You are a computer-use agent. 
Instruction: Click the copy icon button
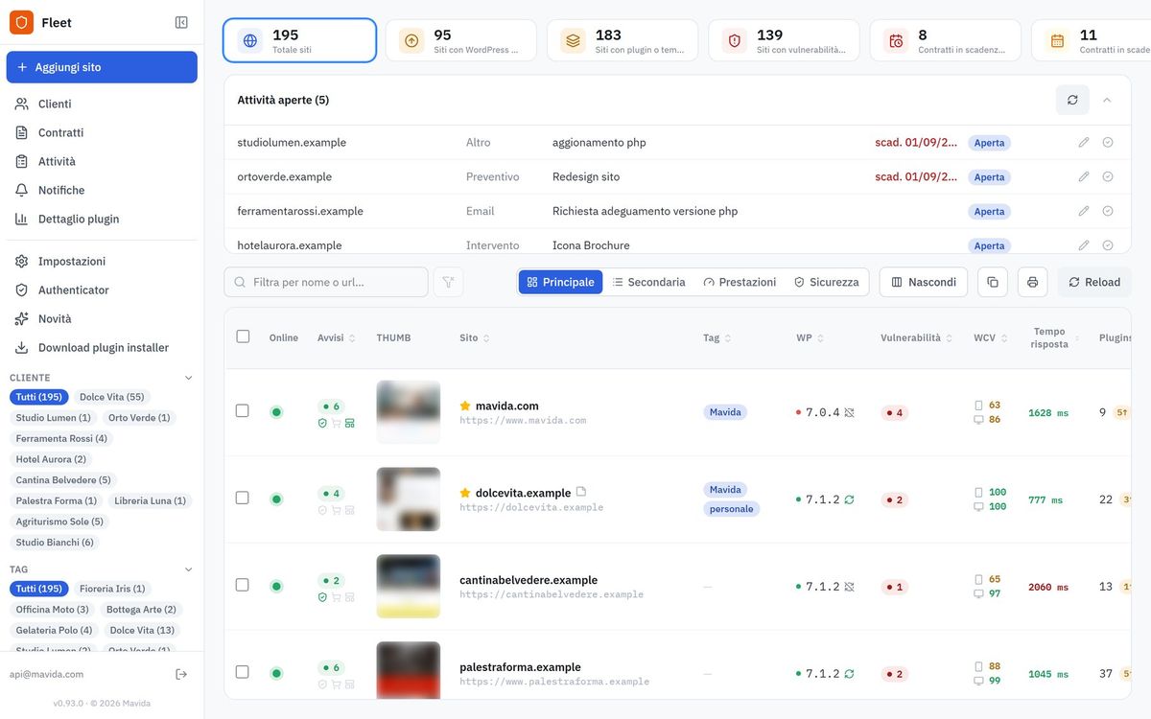pos(993,282)
